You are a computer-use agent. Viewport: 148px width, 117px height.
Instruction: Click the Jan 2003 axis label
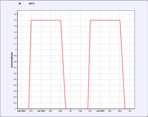(41, 111)
